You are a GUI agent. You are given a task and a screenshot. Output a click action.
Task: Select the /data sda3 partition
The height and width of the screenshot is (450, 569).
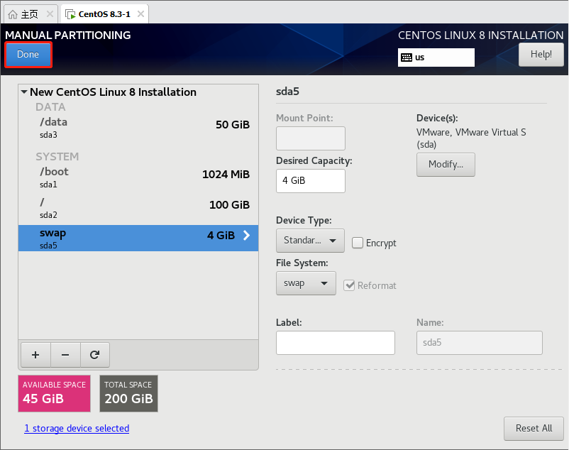138,127
